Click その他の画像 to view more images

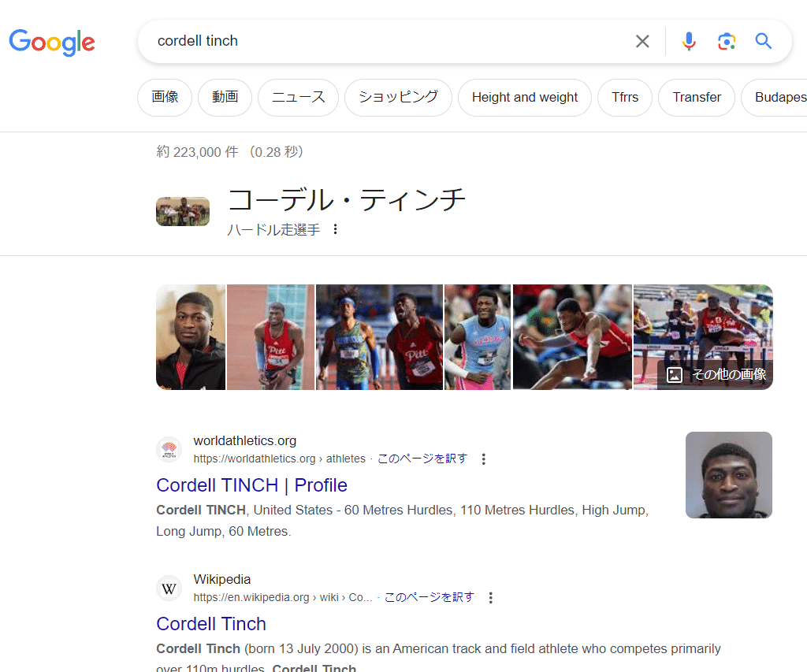716,374
